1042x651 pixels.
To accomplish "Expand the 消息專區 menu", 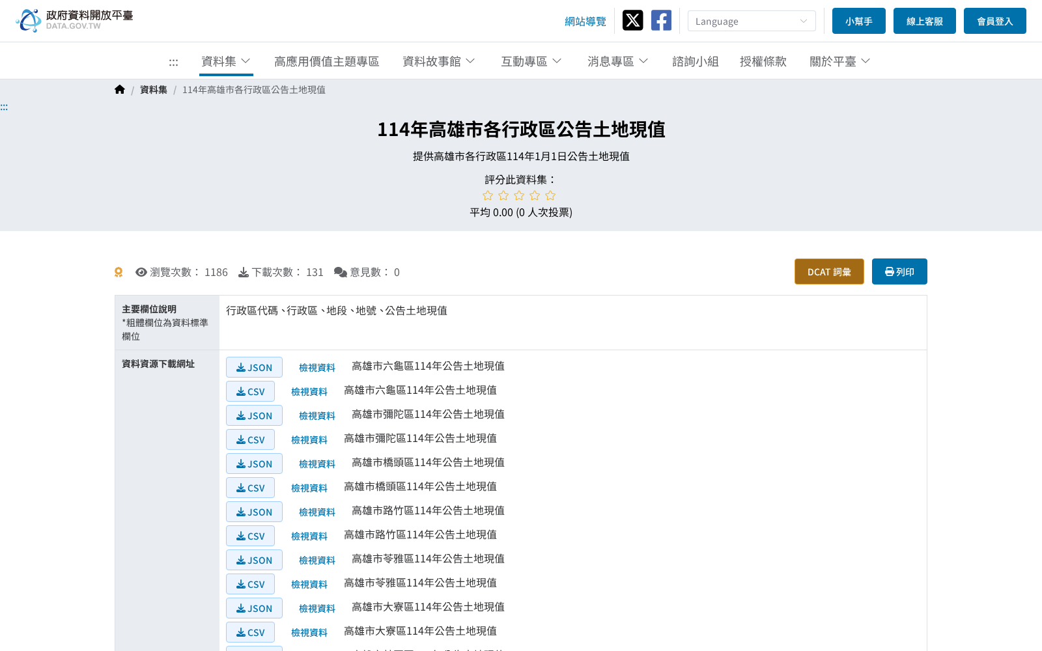I will click(618, 61).
